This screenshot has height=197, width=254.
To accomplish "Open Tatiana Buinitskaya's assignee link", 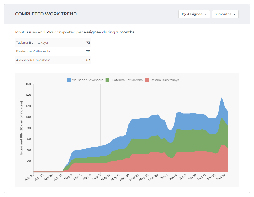I will click(x=32, y=43).
